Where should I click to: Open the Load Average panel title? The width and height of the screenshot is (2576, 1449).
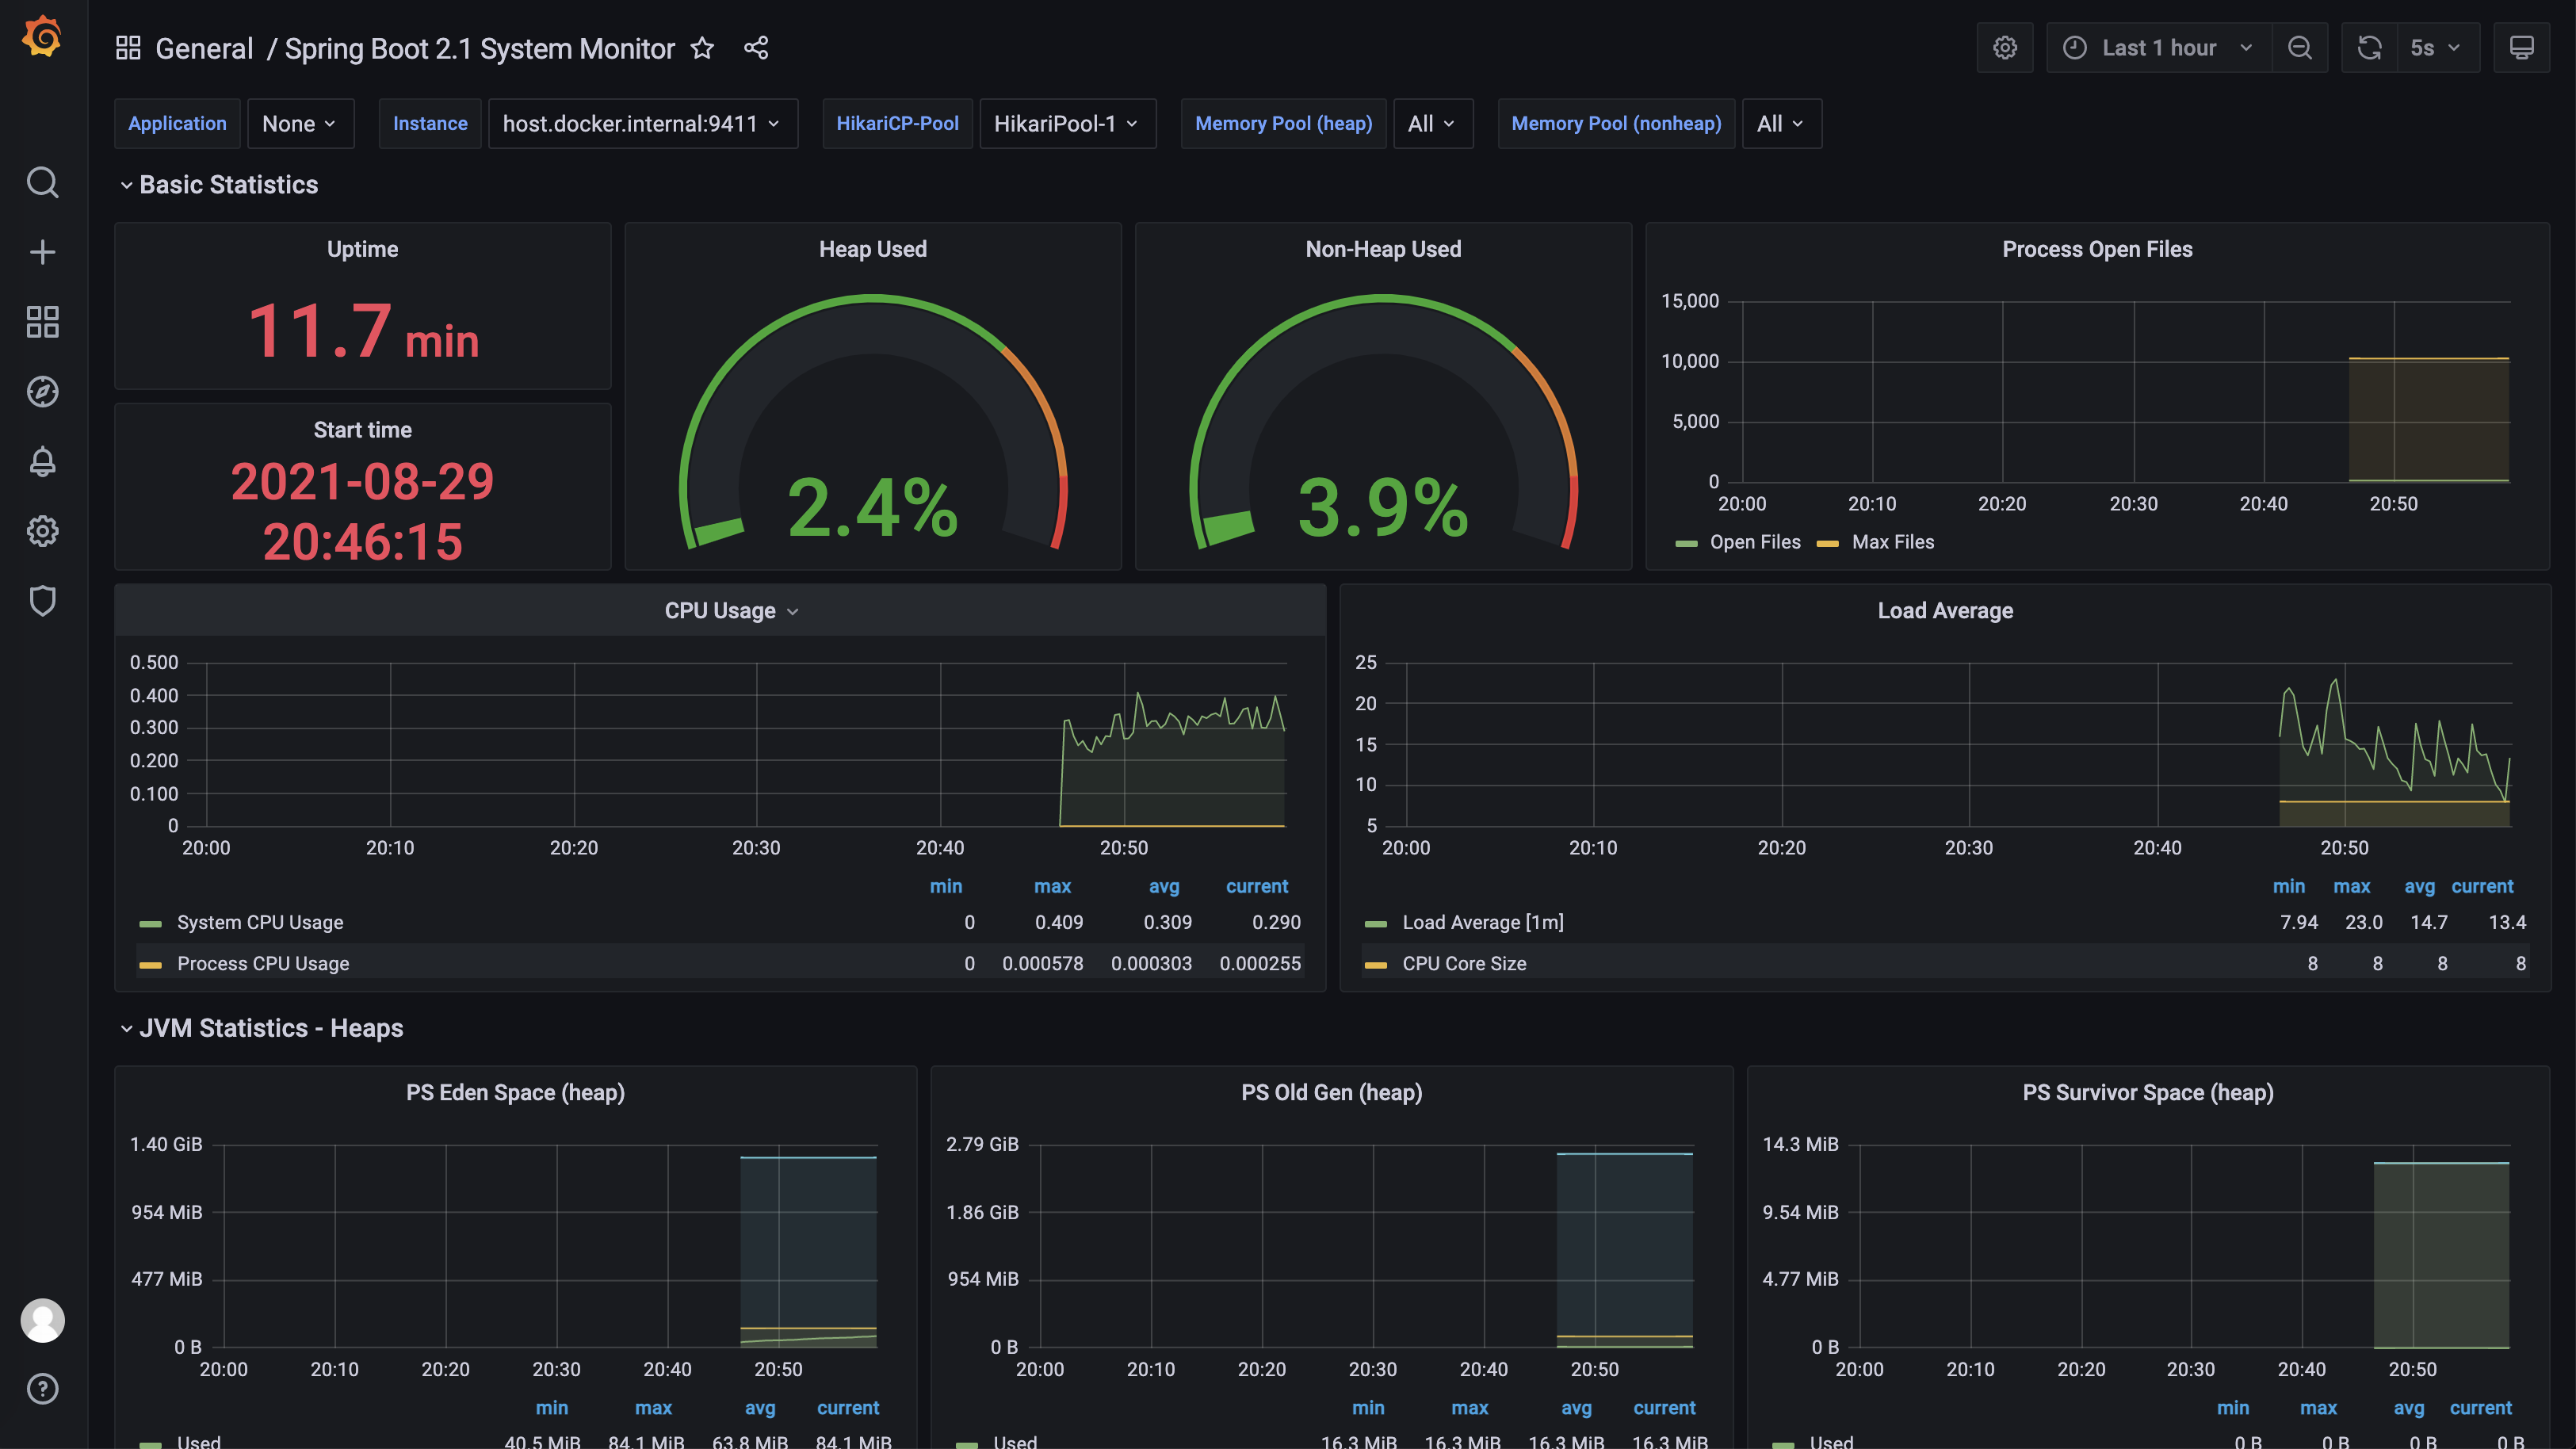pyautogui.click(x=1945, y=611)
